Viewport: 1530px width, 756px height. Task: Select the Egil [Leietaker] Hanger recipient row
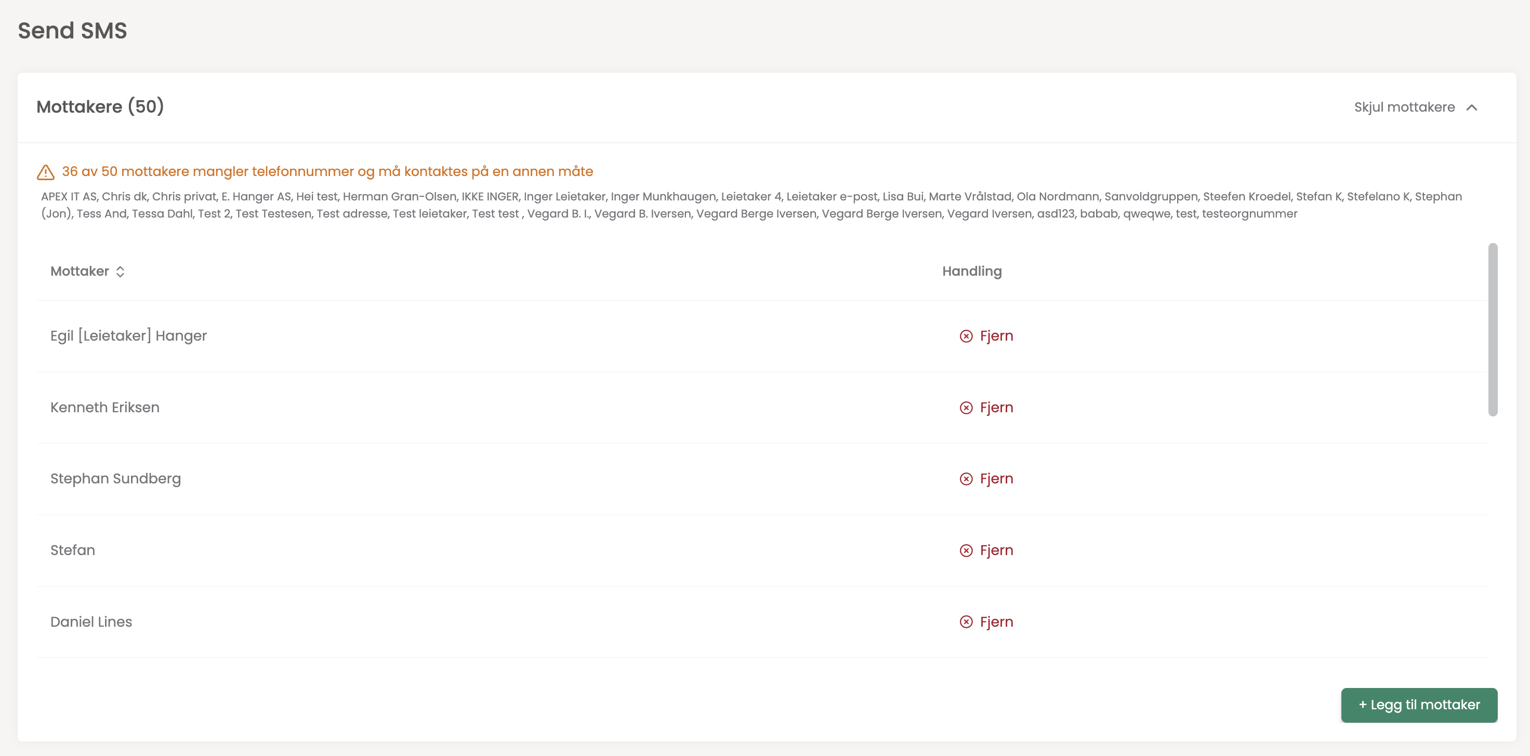click(x=128, y=336)
